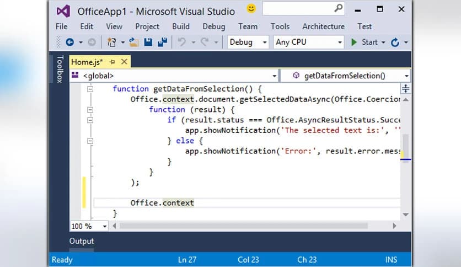Click the Quick Launch magnifier icon
This screenshot has width=461, height=267.
(339, 8)
